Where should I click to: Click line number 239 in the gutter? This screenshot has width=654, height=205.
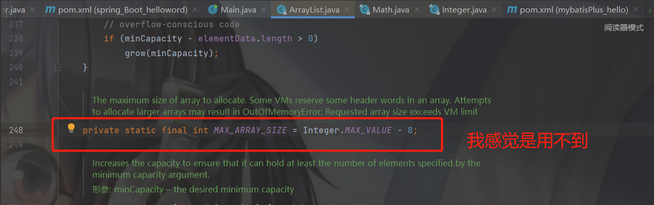(16, 53)
